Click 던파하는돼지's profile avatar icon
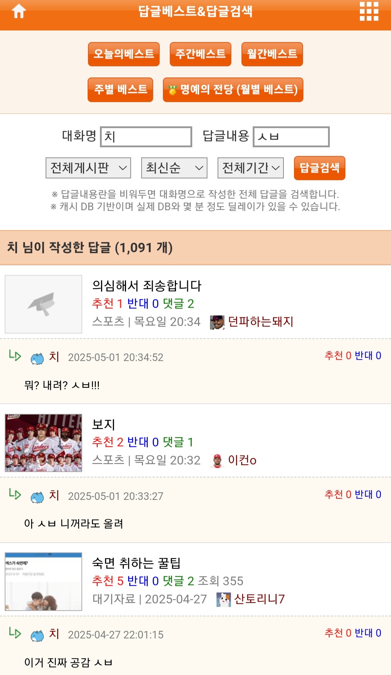 tap(217, 322)
